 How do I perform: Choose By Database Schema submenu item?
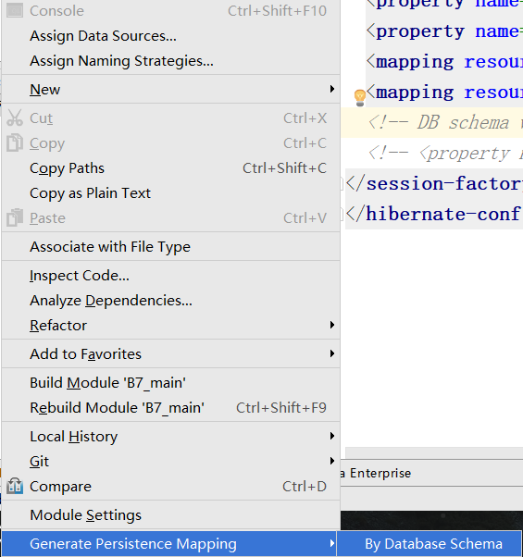pos(430,543)
